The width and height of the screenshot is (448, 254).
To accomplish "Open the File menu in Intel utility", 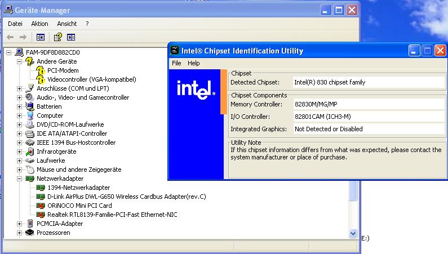I will pyautogui.click(x=176, y=63).
